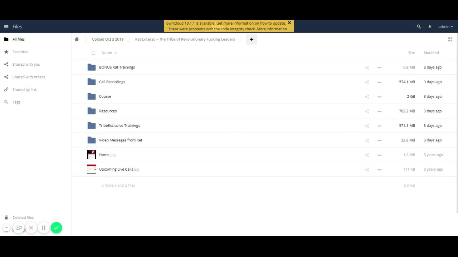Screen dimensions: 458x257
Task: Pause the screen recording
Action: click(44, 228)
